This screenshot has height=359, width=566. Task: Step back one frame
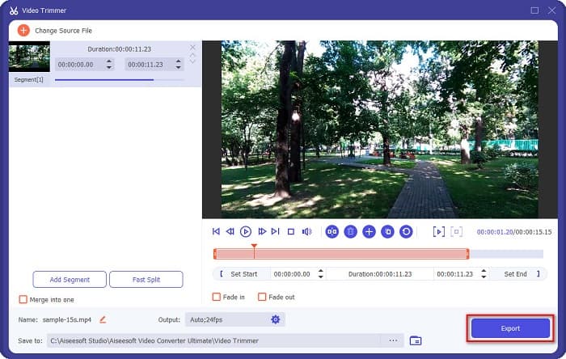tap(230, 231)
